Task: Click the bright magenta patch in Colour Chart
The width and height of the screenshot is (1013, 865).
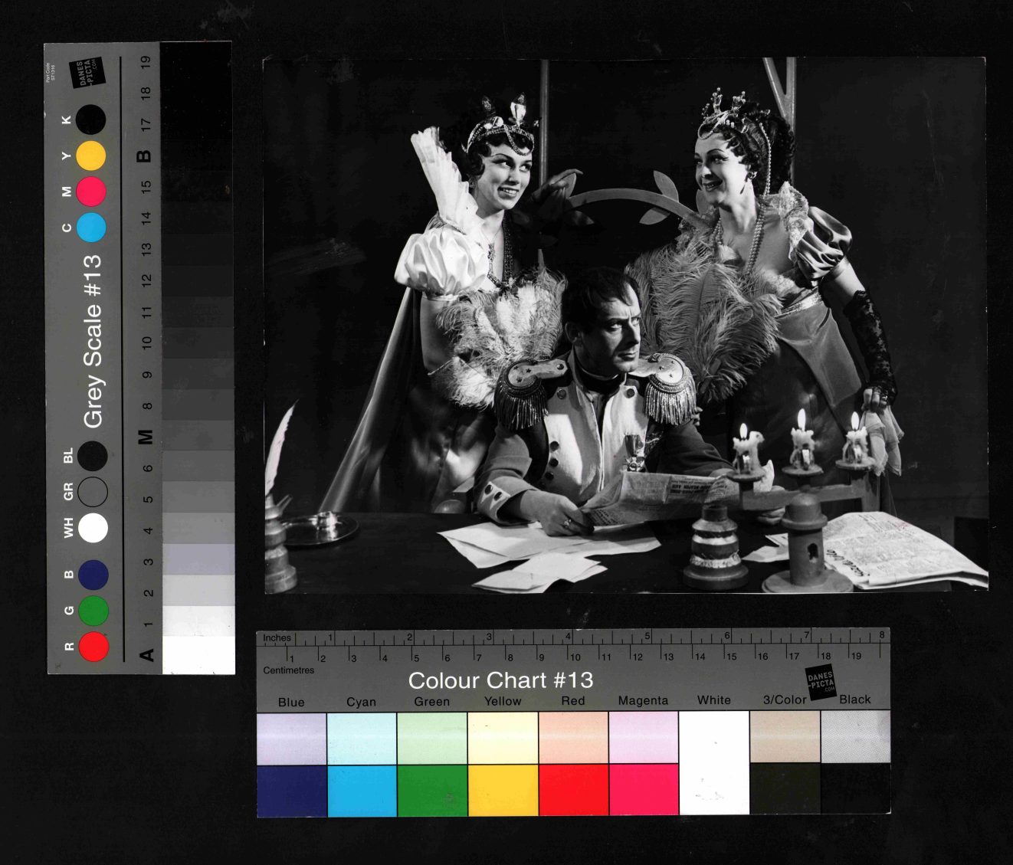Action: 644,790
